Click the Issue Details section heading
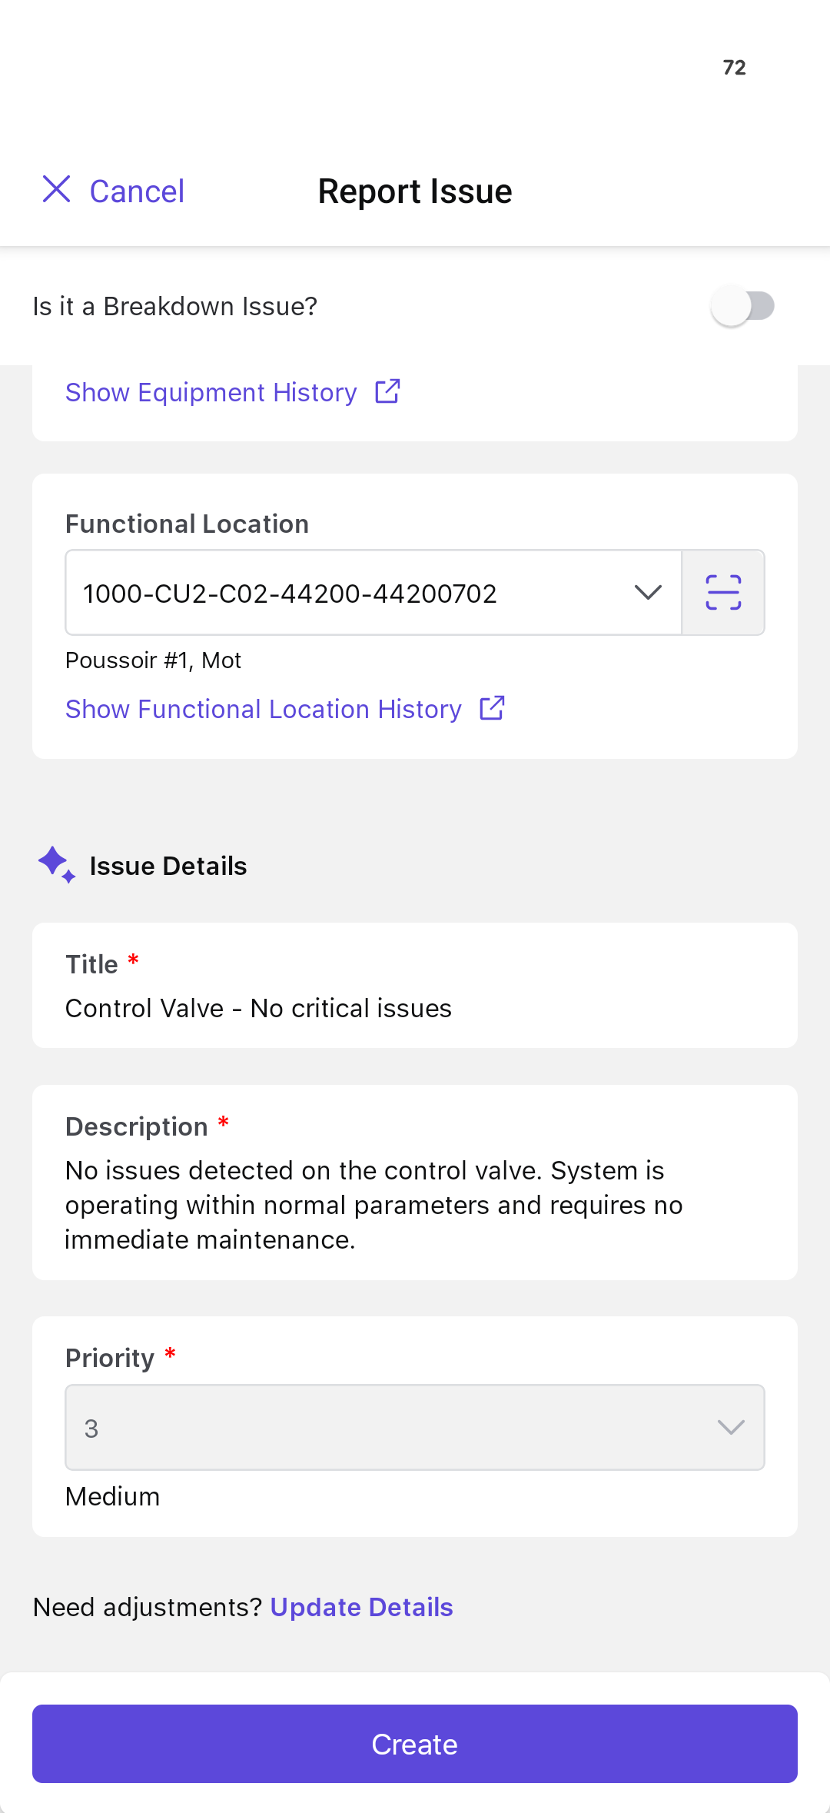 pos(168,867)
